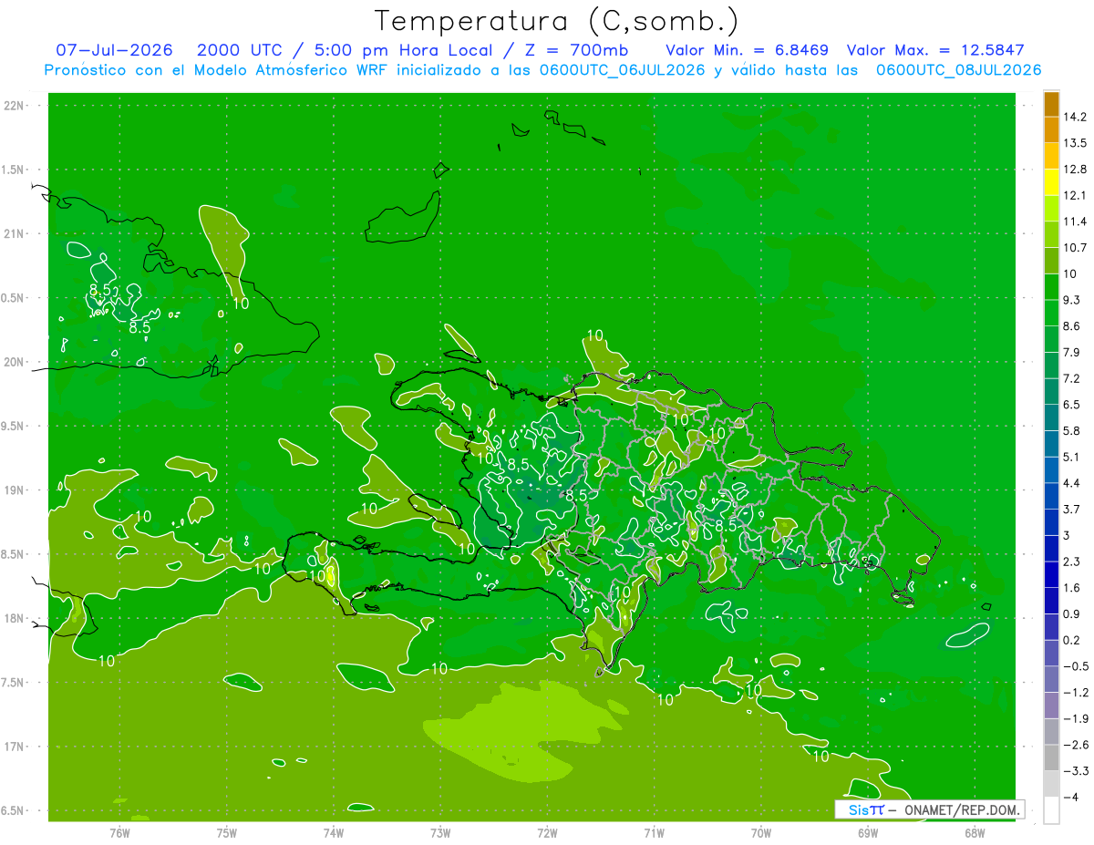Select the date '07-Jul-2026' in header

click(115, 50)
